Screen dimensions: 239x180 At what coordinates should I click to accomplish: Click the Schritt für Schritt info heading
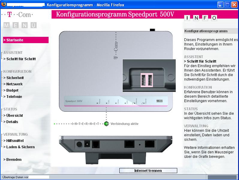[x=200, y=61]
